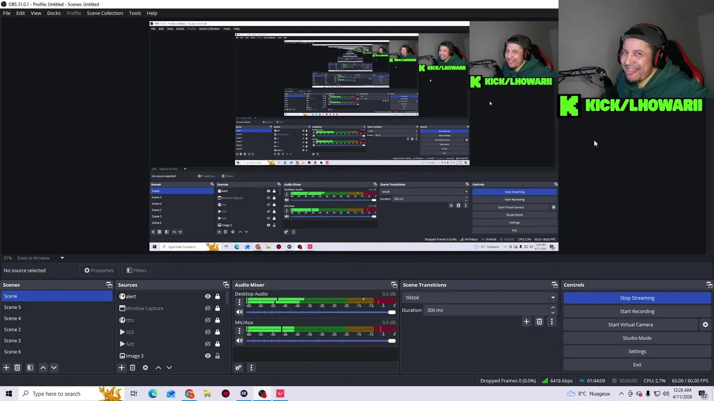Open File Explorer from taskbar

207,394
